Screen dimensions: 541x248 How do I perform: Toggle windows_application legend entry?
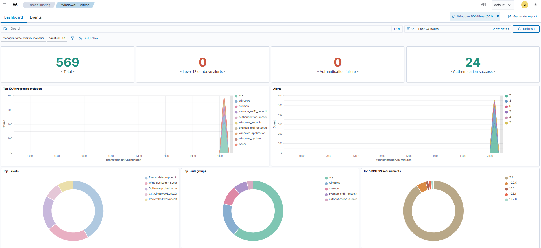250,133
